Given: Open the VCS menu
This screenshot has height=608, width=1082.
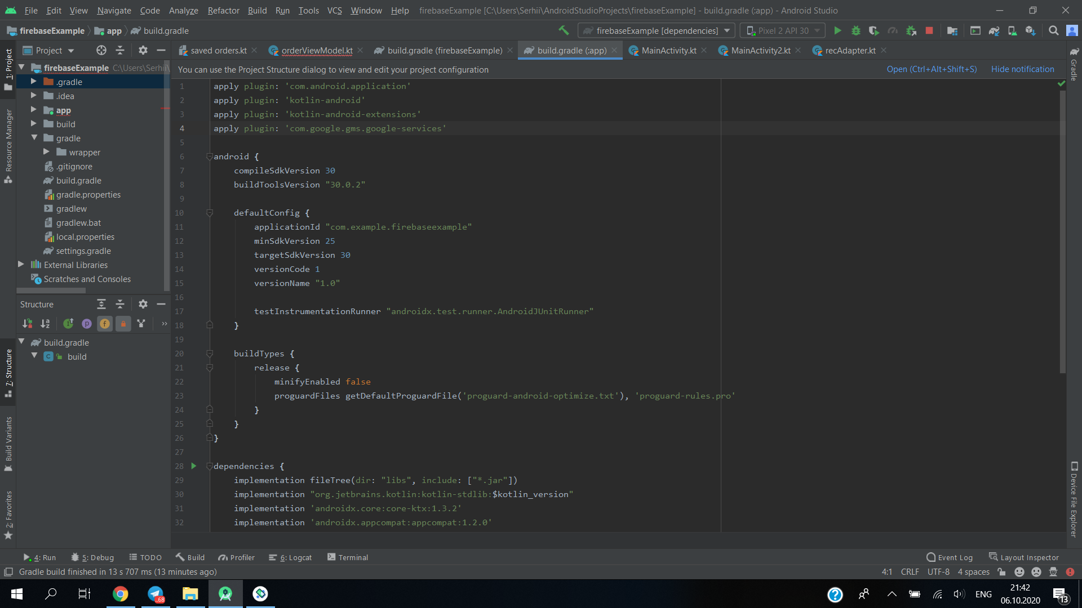Looking at the screenshot, I should [334, 10].
